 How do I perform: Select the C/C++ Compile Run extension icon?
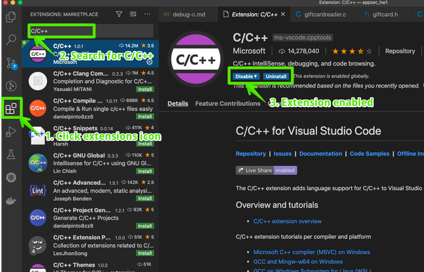click(38, 108)
